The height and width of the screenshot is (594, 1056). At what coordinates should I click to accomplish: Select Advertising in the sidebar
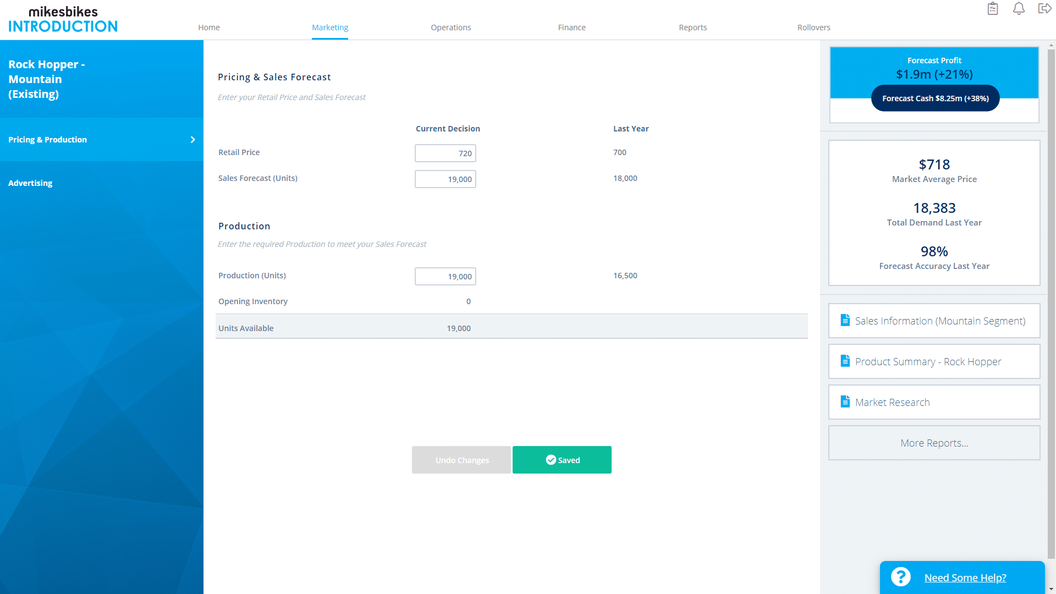pyautogui.click(x=30, y=183)
